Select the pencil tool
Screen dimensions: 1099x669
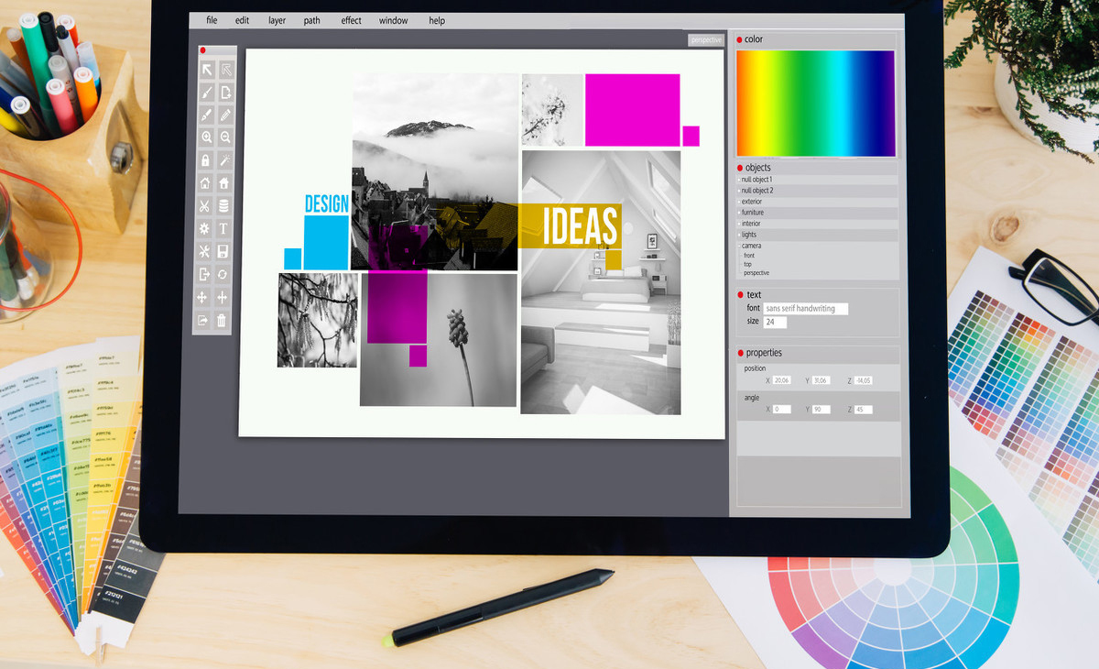coord(225,115)
